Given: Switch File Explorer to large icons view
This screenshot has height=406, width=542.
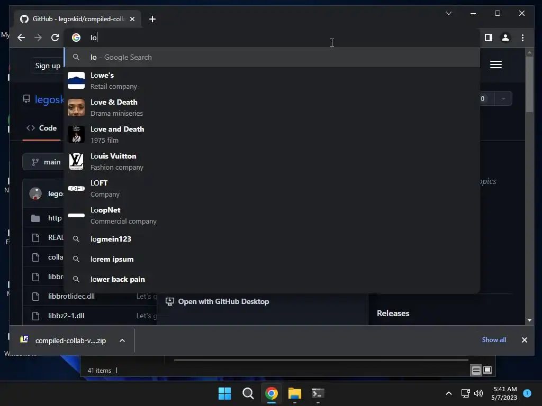Looking at the screenshot, I should 487,371.
